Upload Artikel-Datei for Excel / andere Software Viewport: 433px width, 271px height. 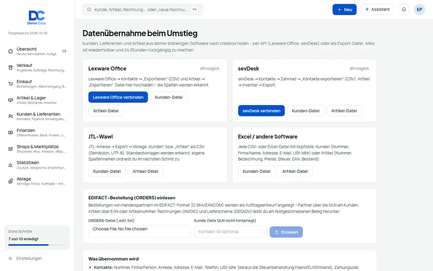295,171
